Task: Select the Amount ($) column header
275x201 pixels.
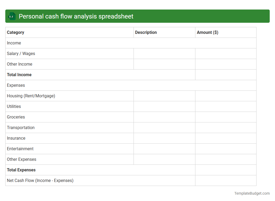Action: click(208, 32)
